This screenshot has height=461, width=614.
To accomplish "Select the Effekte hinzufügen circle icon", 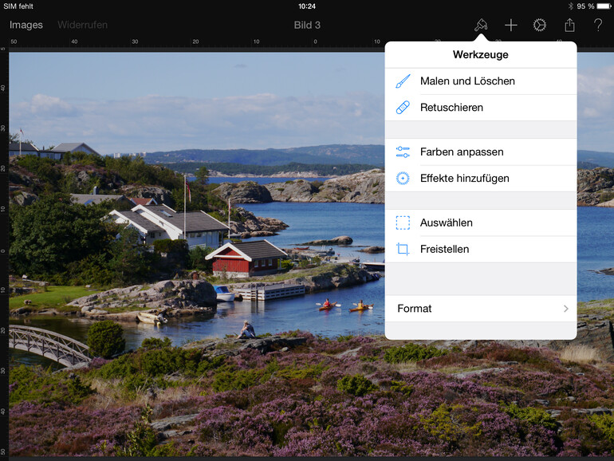I will [x=403, y=178].
